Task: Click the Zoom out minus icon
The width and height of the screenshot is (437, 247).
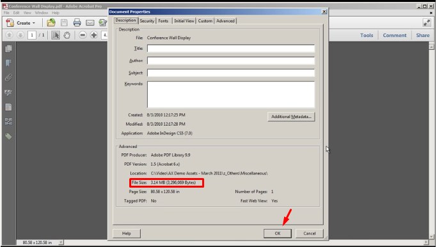Action: tap(82, 35)
